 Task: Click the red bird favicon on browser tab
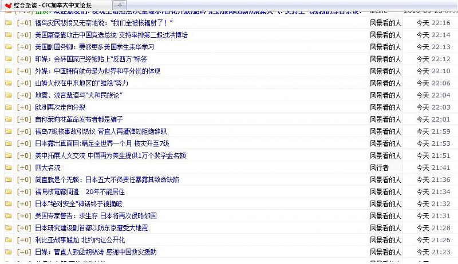tap(7, 5)
